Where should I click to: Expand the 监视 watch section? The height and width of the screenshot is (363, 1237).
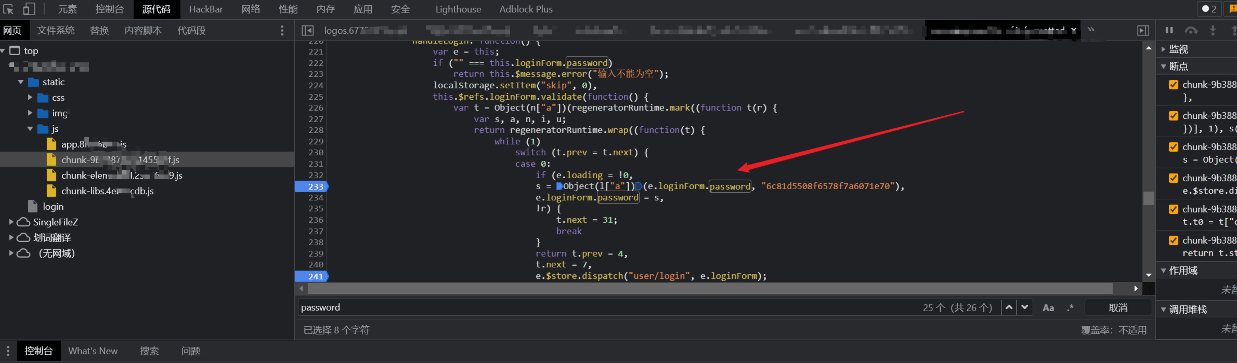coord(1163,49)
